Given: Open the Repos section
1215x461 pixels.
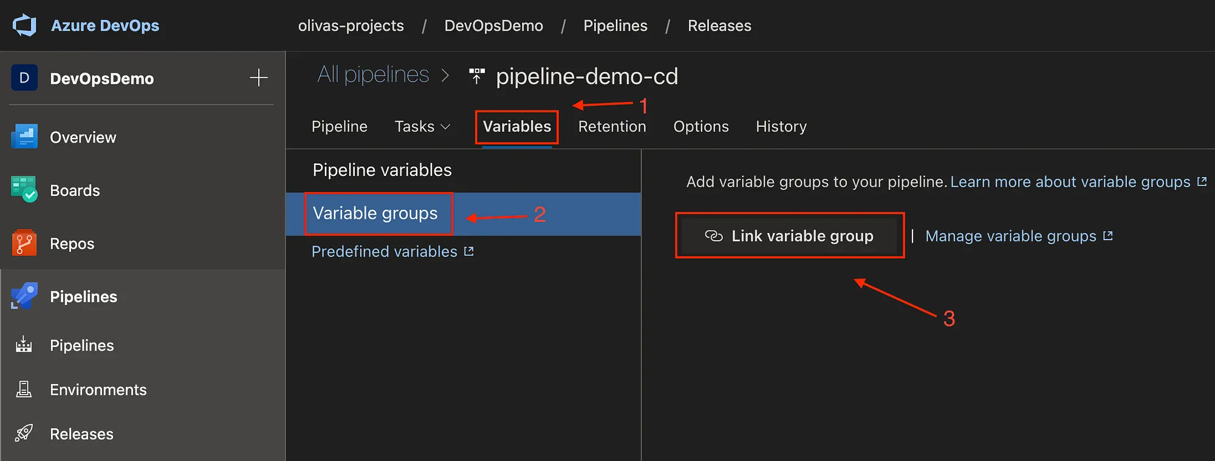Looking at the screenshot, I should coord(72,244).
